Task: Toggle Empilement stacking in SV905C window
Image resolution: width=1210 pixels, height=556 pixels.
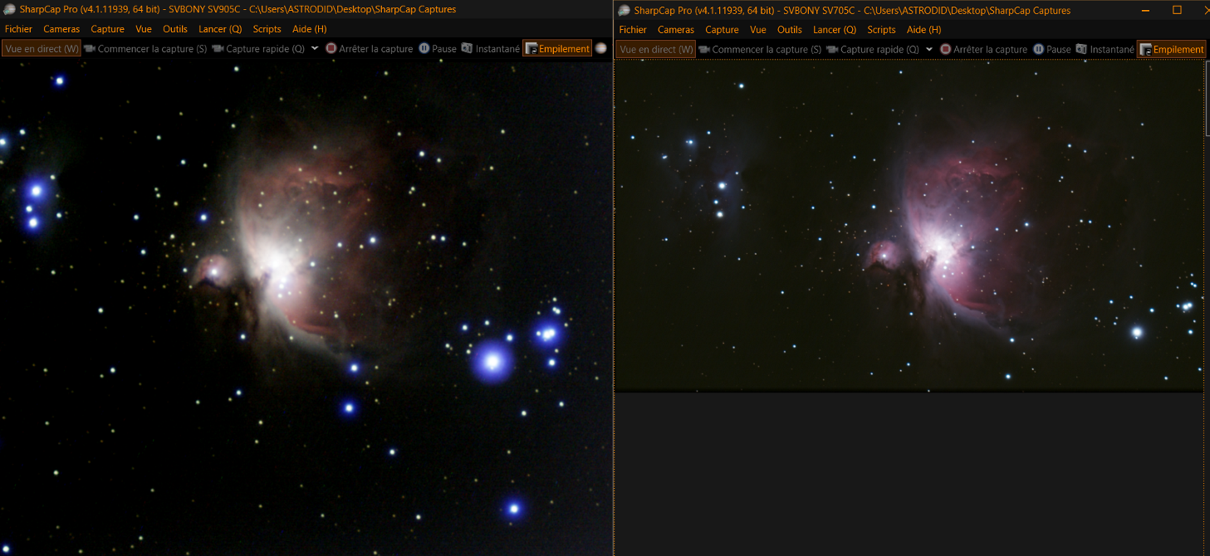Action: (x=557, y=49)
